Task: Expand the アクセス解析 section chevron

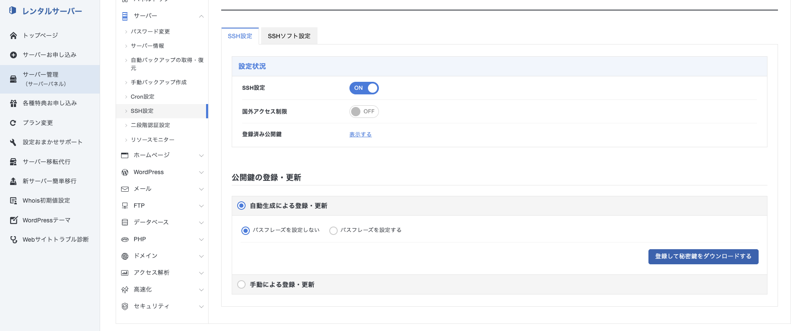Action: [x=201, y=273]
